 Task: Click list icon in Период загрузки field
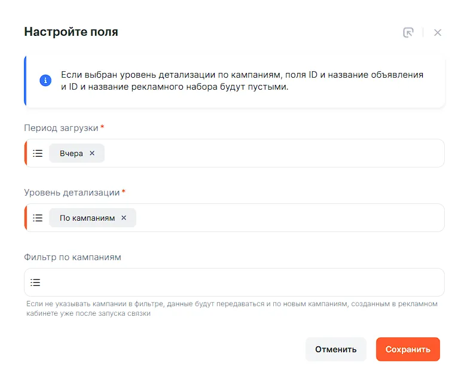pos(38,153)
